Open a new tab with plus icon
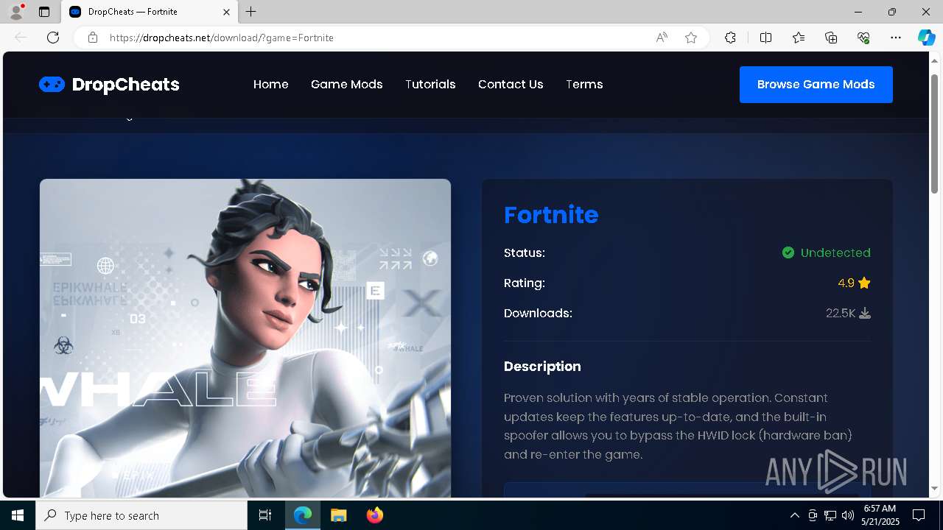943x530 pixels. tap(251, 12)
